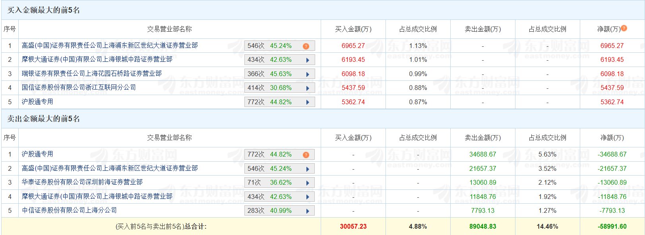
Task: Click the blue arrow in the buy table's 摩根大通 row
Action: 308,60
